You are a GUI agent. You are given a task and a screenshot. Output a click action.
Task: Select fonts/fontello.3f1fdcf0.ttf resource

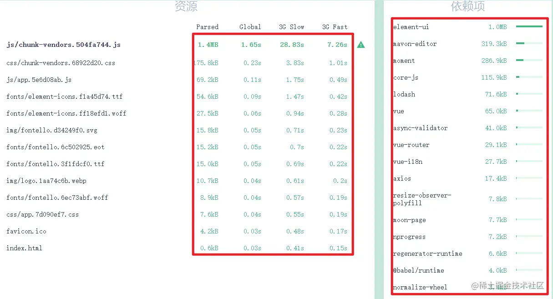tap(56, 164)
